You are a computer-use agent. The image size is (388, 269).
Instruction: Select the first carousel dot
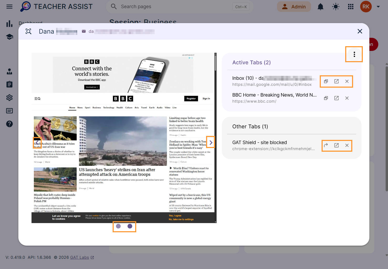(118, 226)
